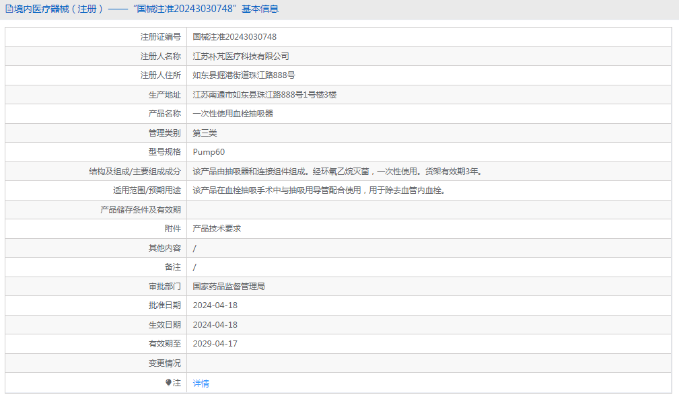Click the 审批部门 label
679x399 pixels.
[165, 287]
